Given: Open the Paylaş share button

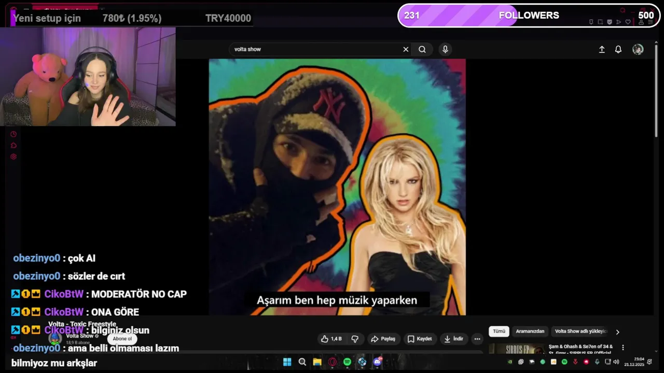Looking at the screenshot, I should click(383, 339).
